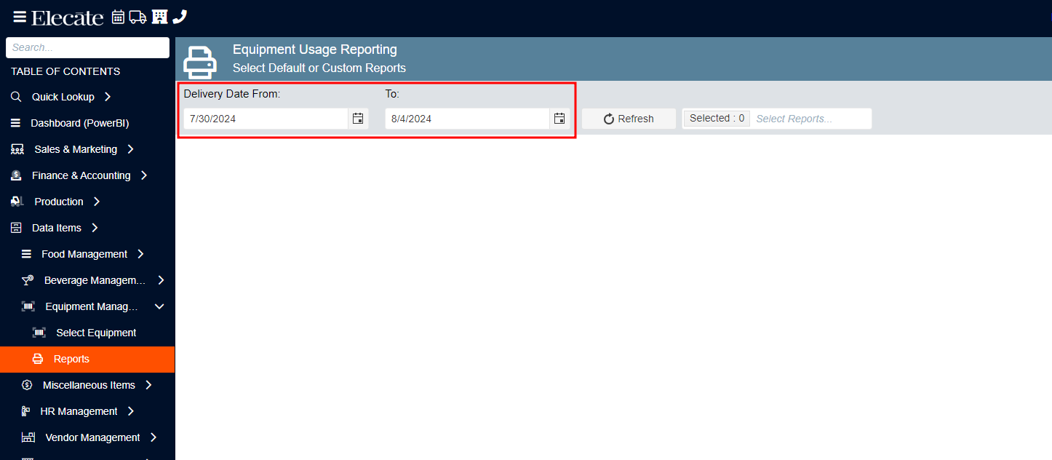The height and width of the screenshot is (460, 1052).
Task: Click the Data Items icon
Action: 16,228
